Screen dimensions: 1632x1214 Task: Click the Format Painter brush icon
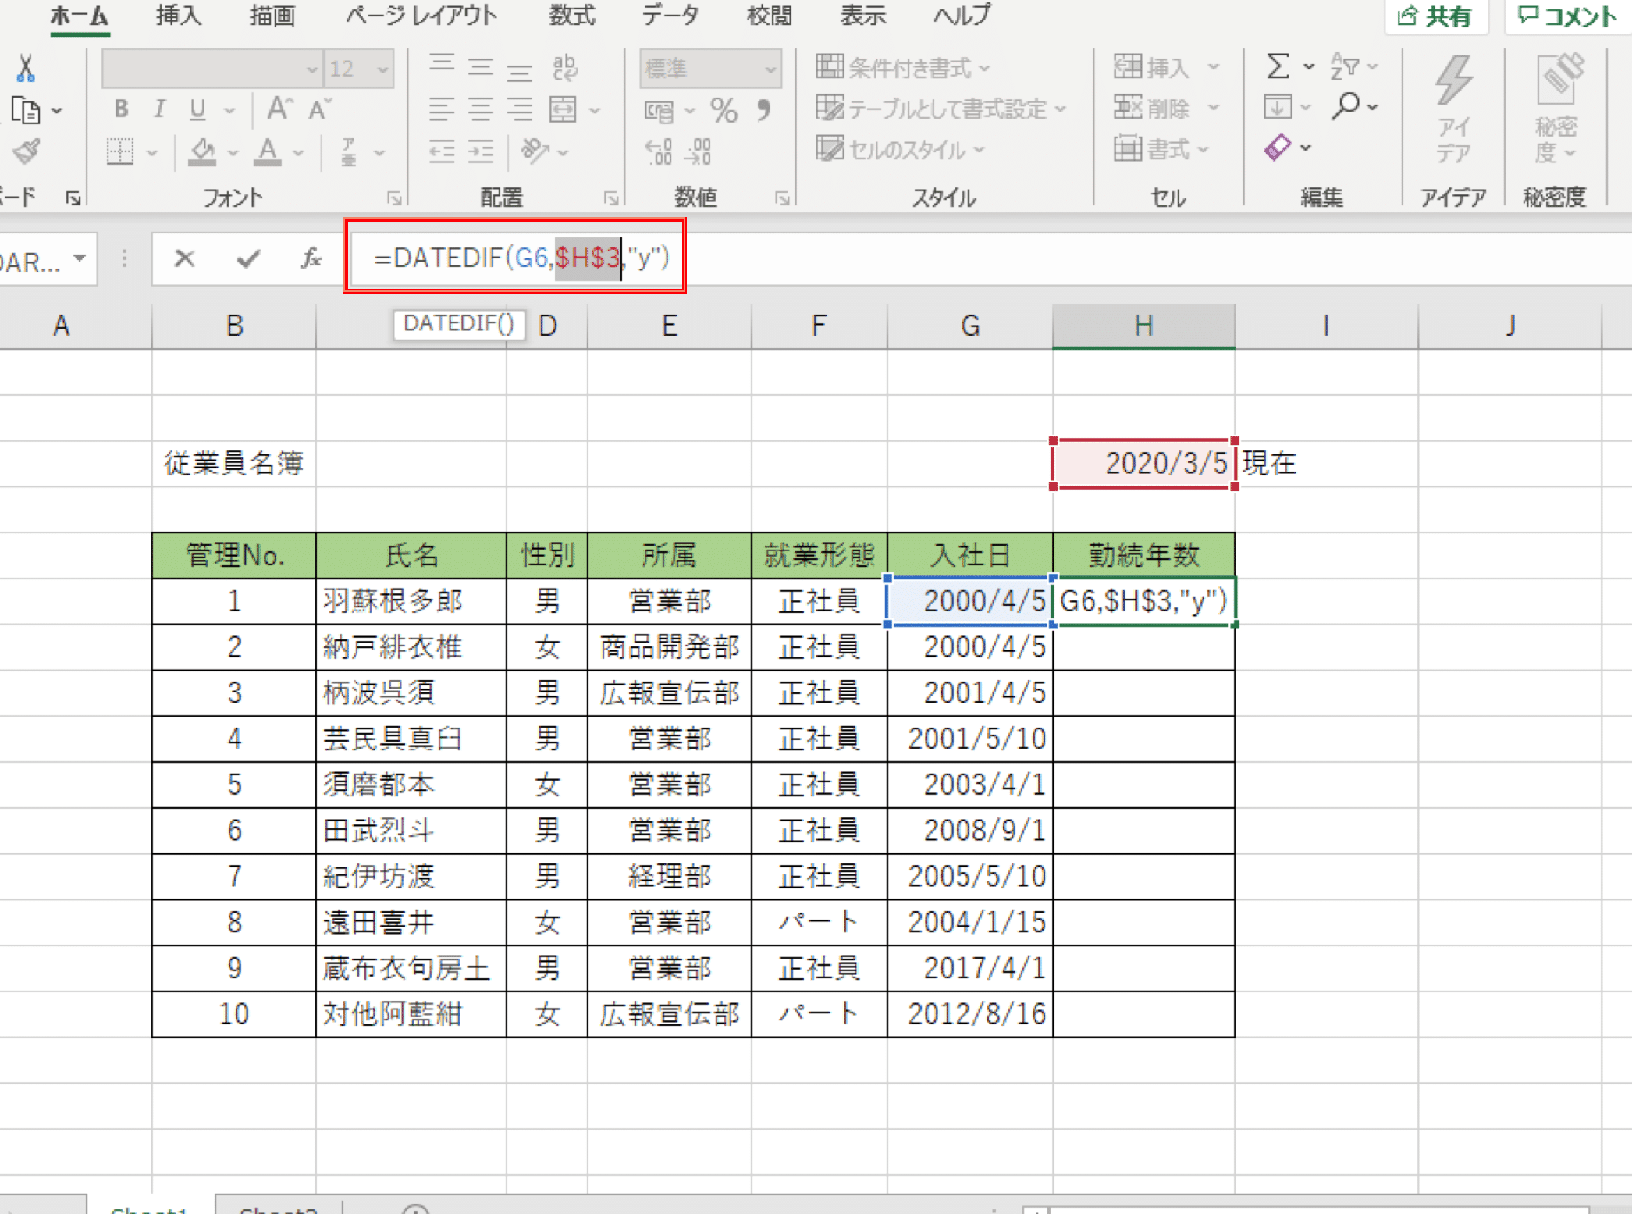click(25, 151)
